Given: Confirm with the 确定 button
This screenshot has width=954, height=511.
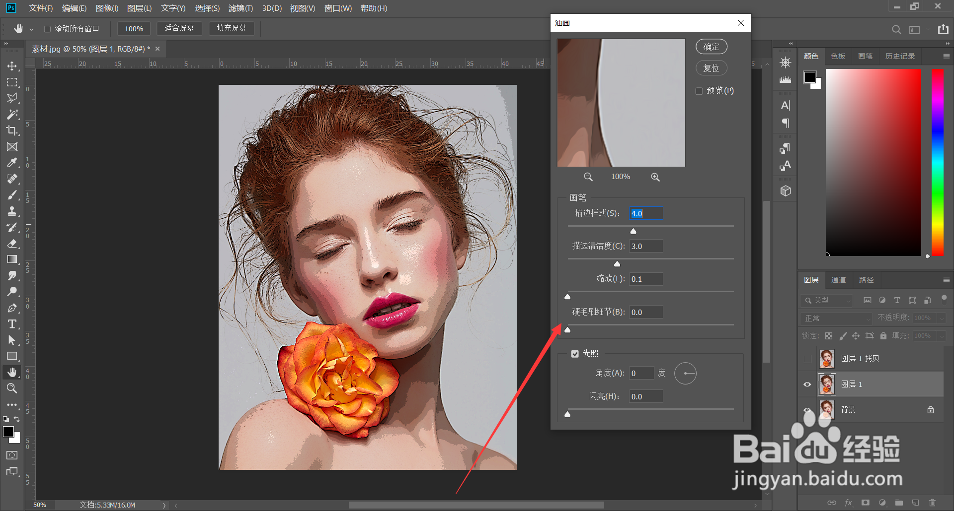Looking at the screenshot, I should tap(712, 47).
